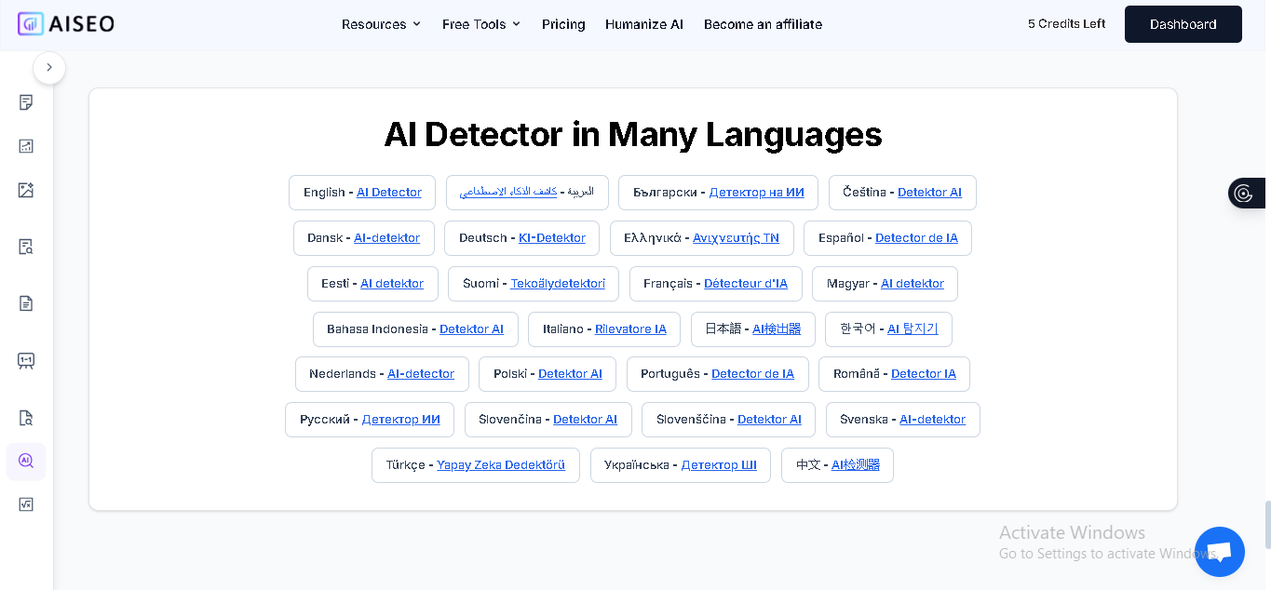Open the Français Détecteur d'IA link
Image resolution: width=1271 pixels, height=590 pixels.
(x=746, y=284)
